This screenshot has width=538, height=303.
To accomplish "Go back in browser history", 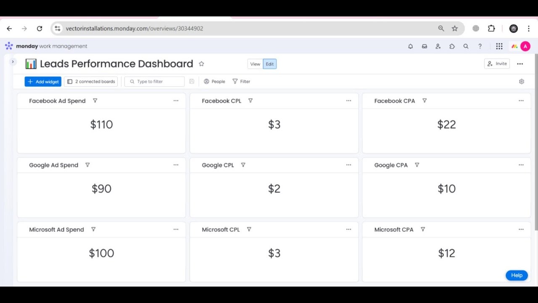I will point(9,29).
